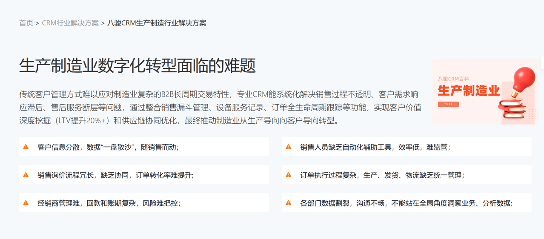Click the warning icon beside 经销商管理难

[26, 203]
